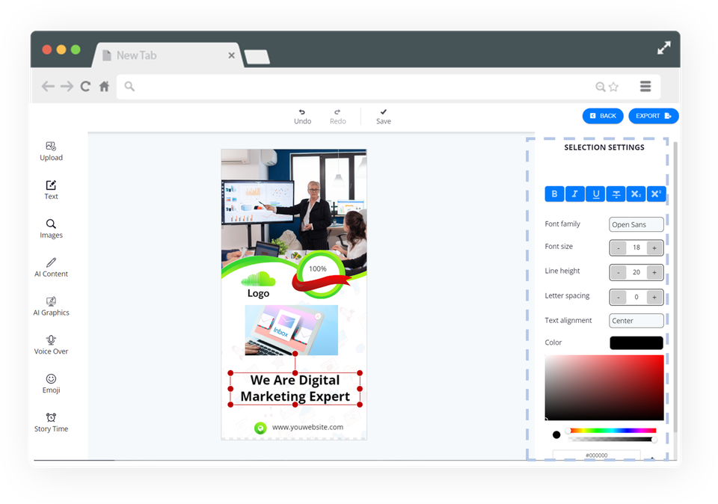Click the green cloud logo graphic
Image resolution: width=718 pixels, height=504 pixels.
[258, 279]
